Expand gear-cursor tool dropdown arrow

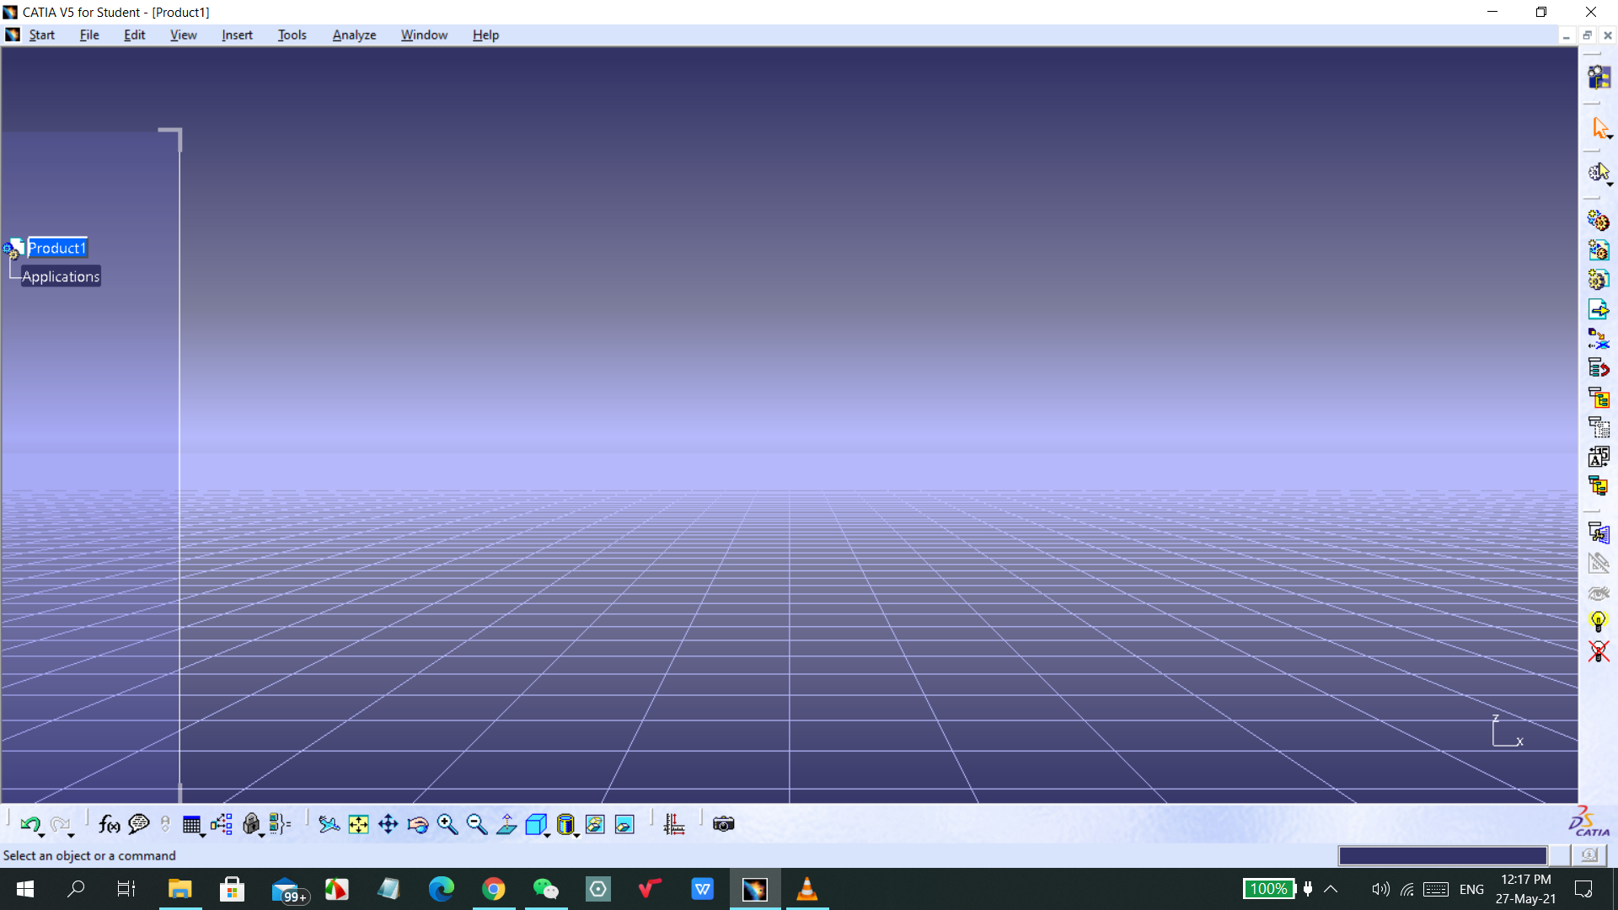(x=1610, y=184)
